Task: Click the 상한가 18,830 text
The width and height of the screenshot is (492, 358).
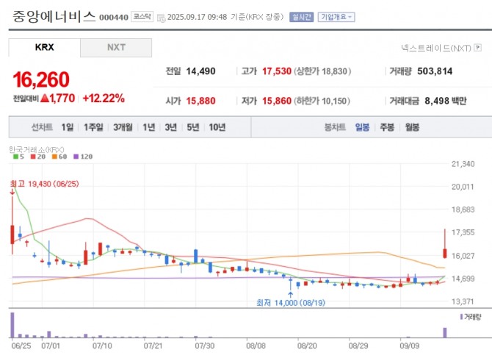Action: (x=322, y=71)
